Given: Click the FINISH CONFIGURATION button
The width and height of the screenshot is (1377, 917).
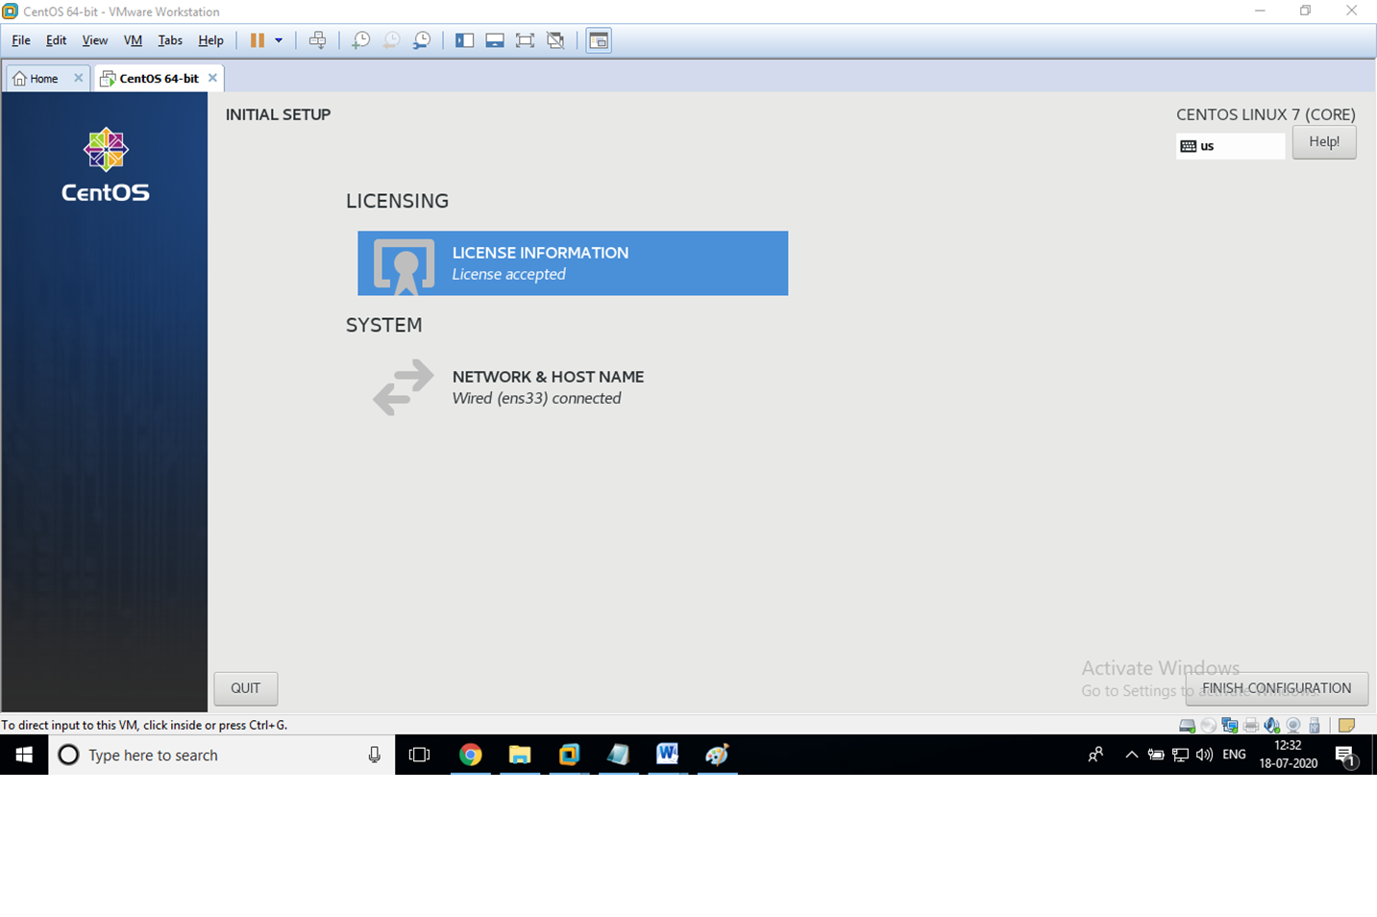Looking at the screenshot, I should [x=1276, y=688].
